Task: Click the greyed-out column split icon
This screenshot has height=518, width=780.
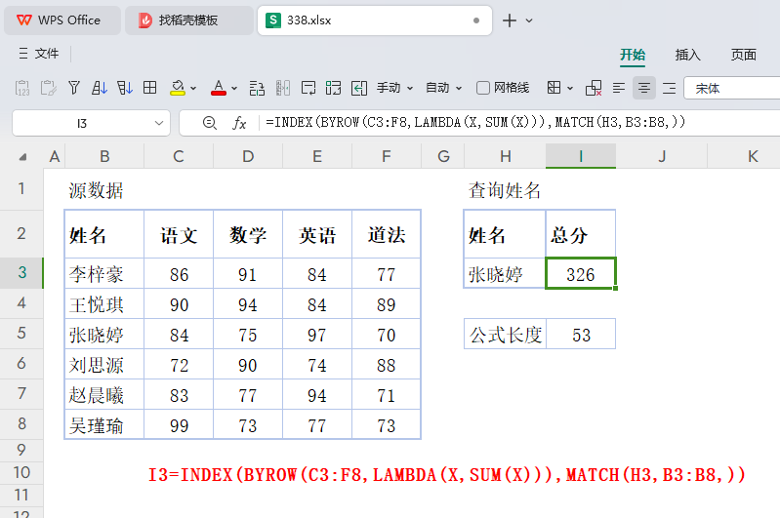Action: [x=282, y=88]
